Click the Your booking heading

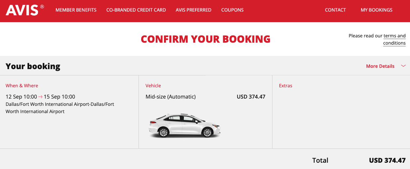pos(33,66)
